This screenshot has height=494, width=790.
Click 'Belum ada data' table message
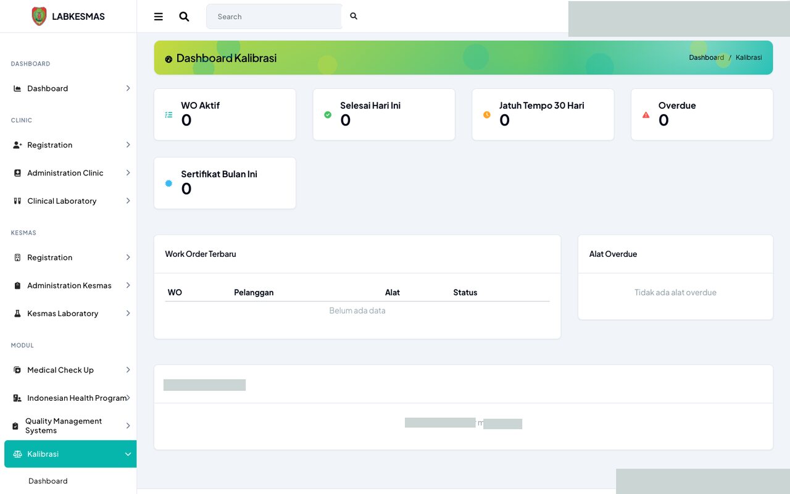[357, 311]
